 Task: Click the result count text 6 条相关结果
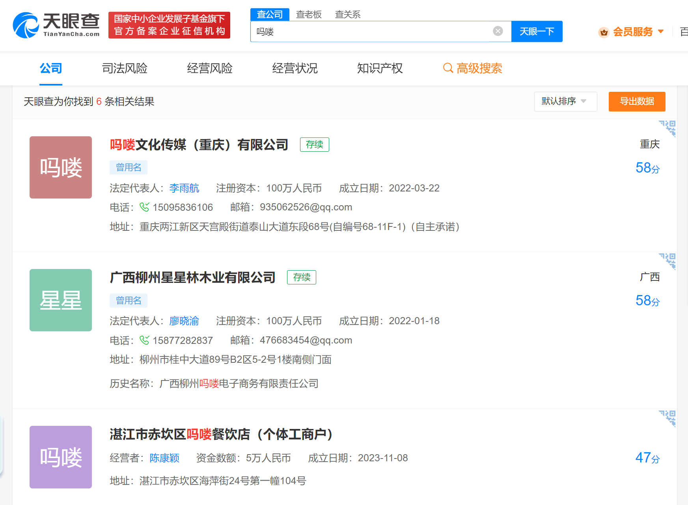point(125,102)
